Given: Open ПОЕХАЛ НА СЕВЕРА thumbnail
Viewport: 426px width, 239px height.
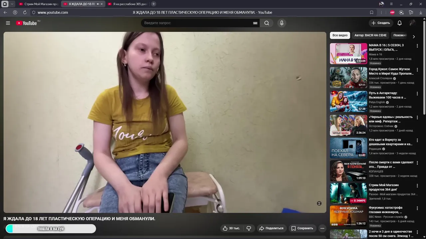Looking at the screenshot, I should click(348, 148).
